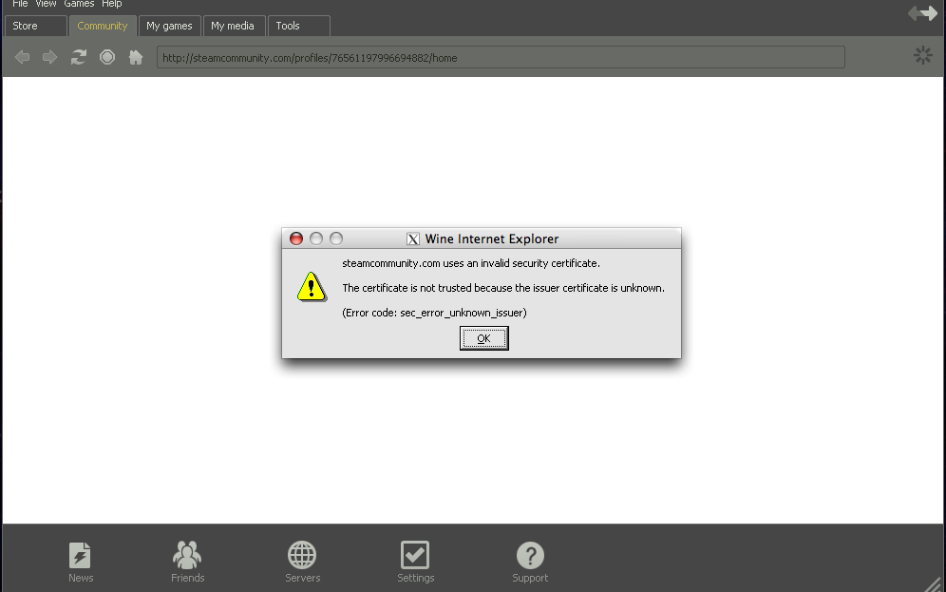Open the Friends list
The width and height of the screenshot is (946, 592).
pos(187,563)
